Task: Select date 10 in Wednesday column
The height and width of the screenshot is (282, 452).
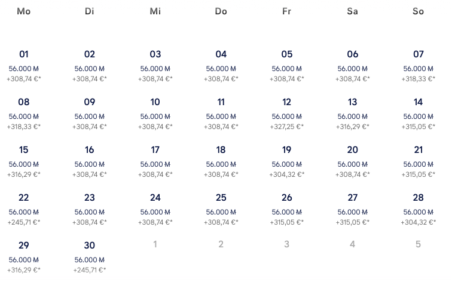Action: point(155,114)
